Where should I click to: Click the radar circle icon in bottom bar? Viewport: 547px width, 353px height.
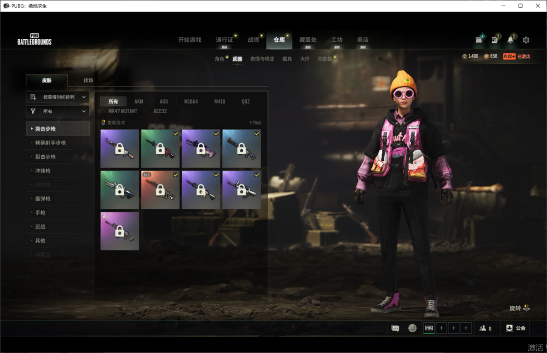[x=412, y=328]
